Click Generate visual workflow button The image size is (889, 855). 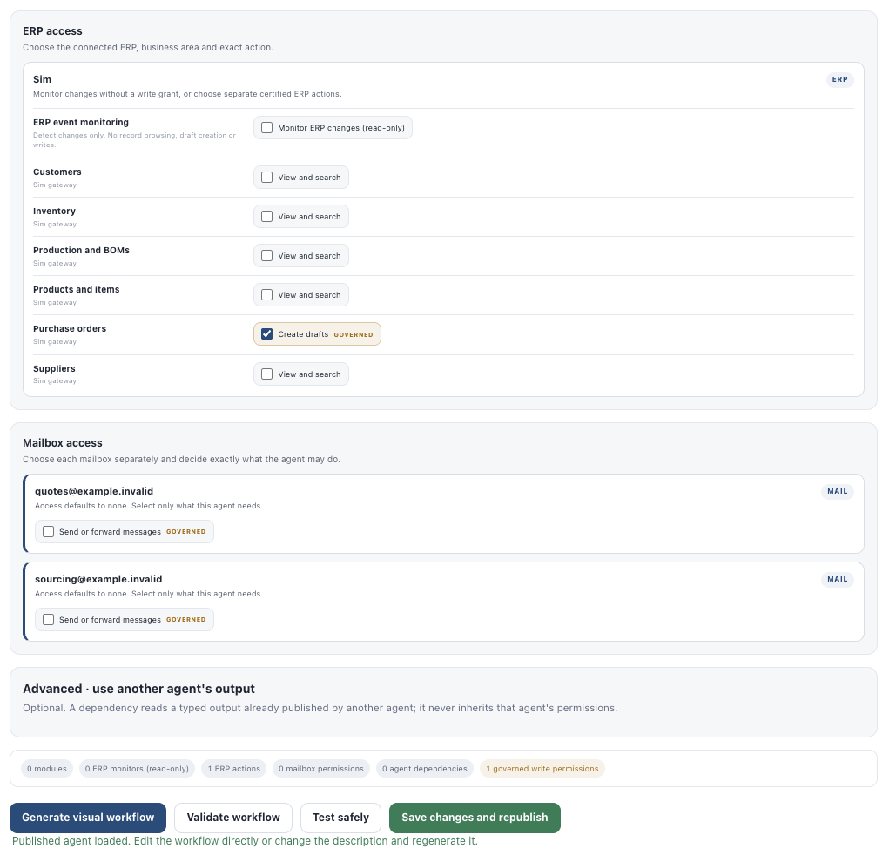pyautogui.click(x=88, y=818)
